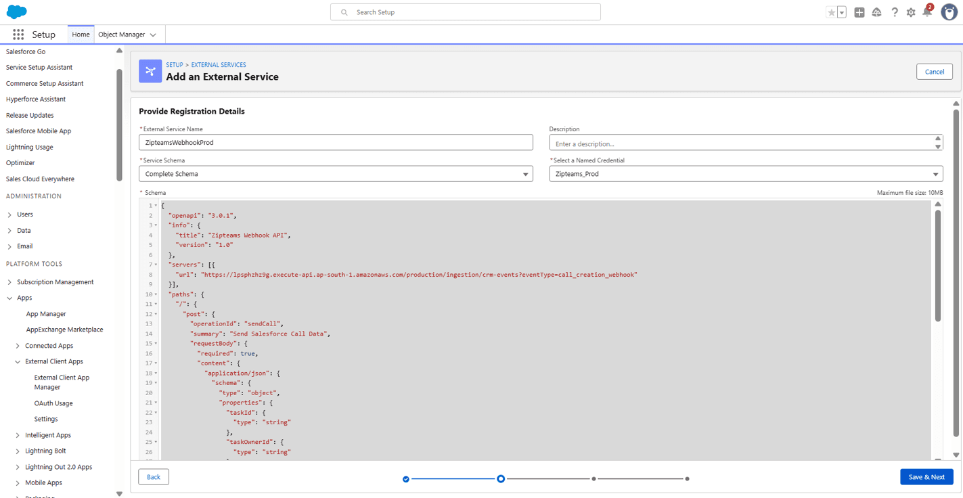Open Global Actions plus icon
The image size is (963, 498).
coord(859,12)
